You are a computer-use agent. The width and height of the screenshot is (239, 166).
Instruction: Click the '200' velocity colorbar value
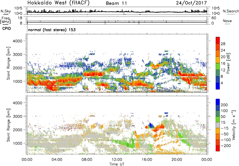coord(224,105)
